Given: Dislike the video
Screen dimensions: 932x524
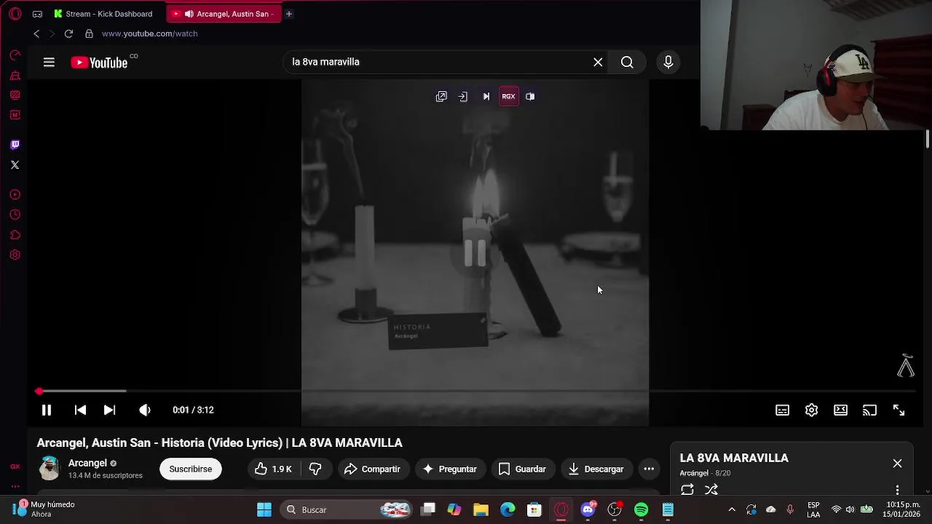Looking at the screenshot, I should point(315,469).
